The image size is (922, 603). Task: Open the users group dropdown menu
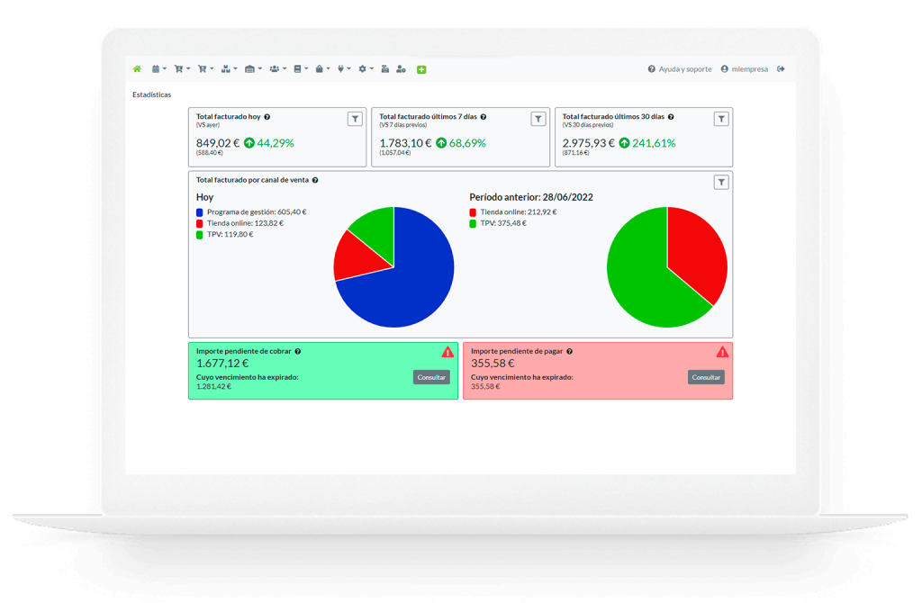(x=277, y=69)
